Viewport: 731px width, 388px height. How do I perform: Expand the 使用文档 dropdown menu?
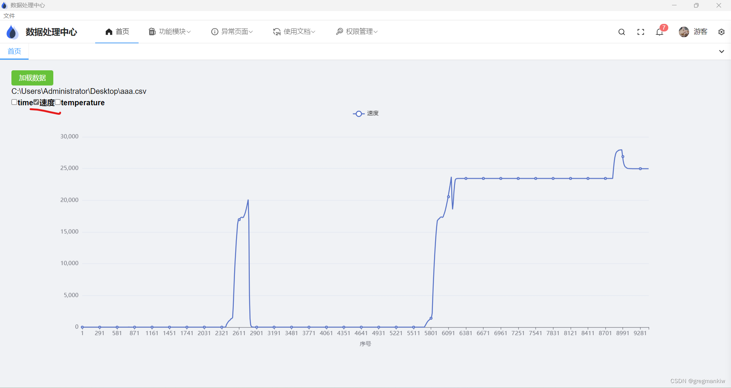pos(294,32)
